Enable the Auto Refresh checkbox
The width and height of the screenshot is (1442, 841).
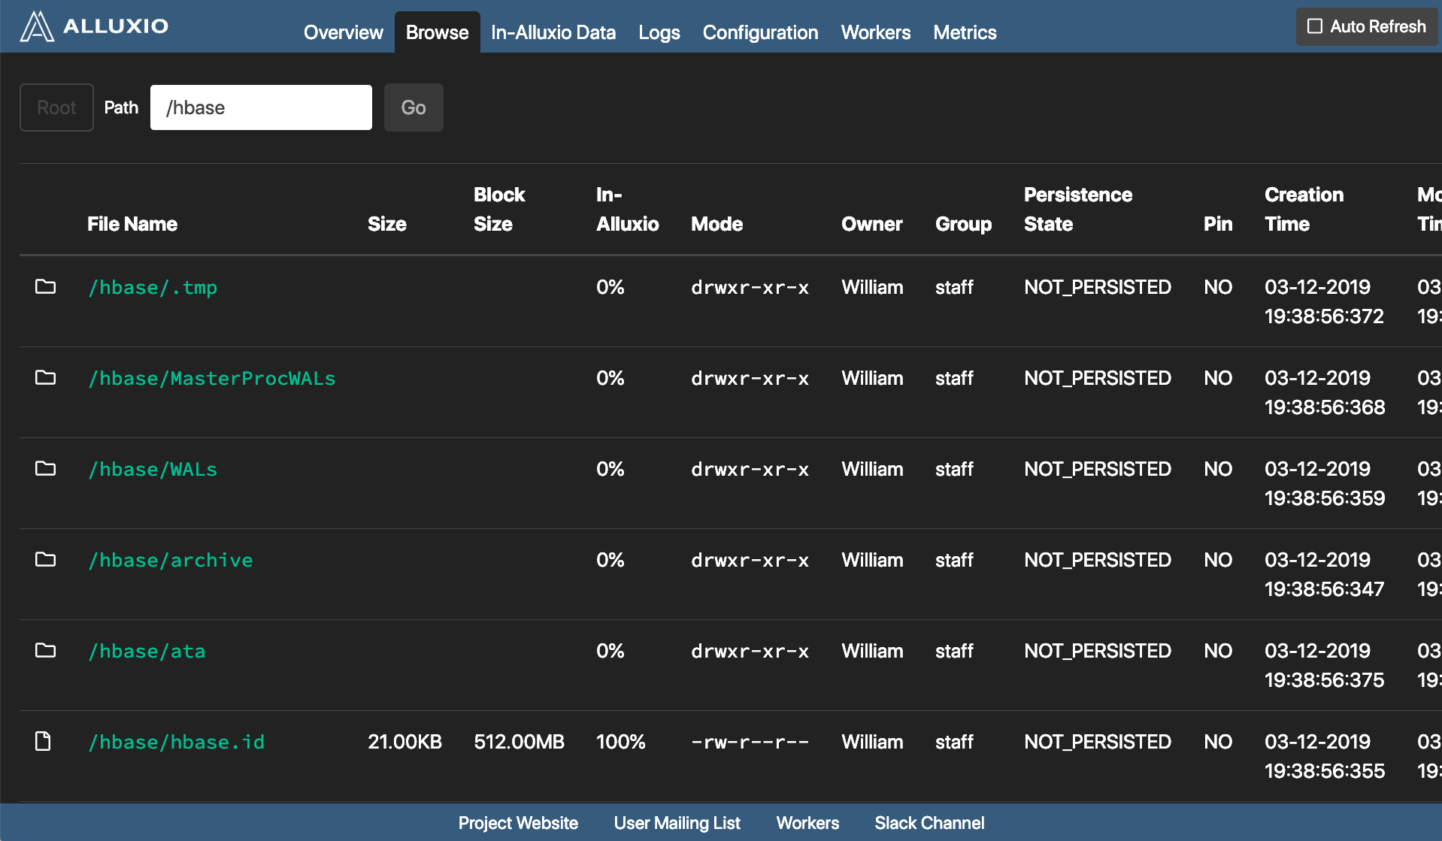tap(1315, 26)
